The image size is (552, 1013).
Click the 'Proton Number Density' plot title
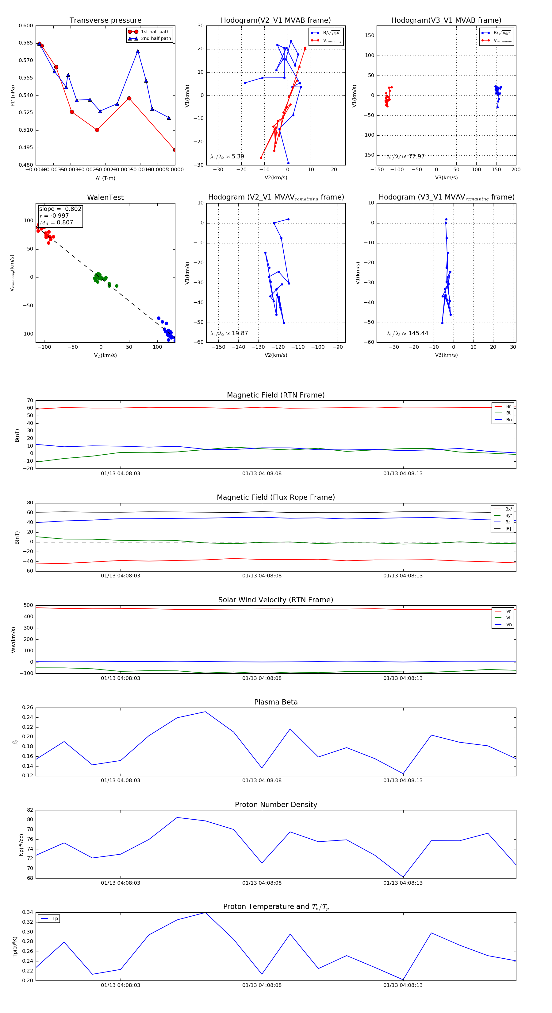276,805
